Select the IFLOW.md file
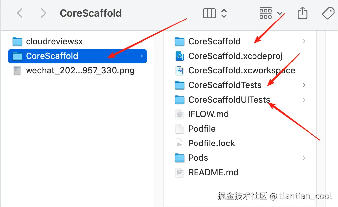338x207 pixels. click(208, 114)
